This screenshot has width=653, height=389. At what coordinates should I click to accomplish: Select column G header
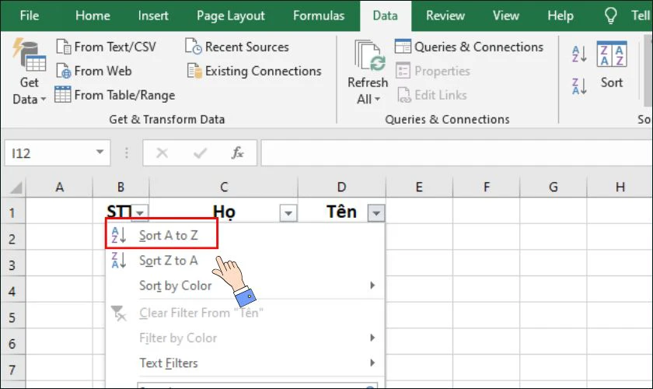click(553, 187)
